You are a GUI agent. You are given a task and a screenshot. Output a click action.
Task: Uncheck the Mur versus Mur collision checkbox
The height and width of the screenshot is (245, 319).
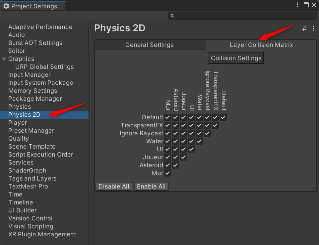click(167, 173)
